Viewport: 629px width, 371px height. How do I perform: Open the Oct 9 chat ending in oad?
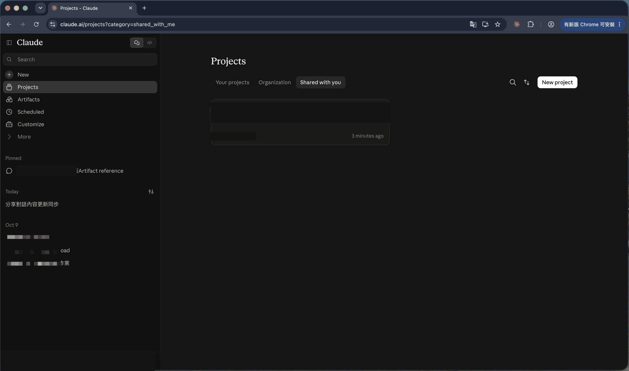pos(80,251)
